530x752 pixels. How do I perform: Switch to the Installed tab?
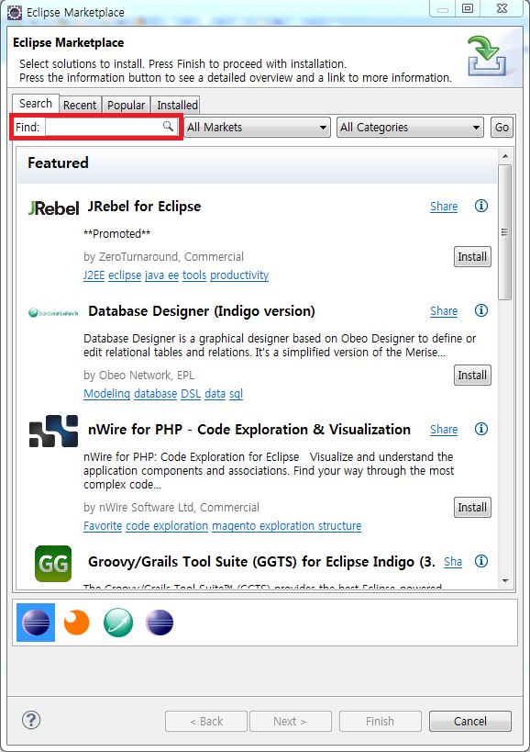pos(177,105)
